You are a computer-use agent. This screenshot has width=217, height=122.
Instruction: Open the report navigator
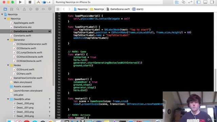tap(50, 9)
